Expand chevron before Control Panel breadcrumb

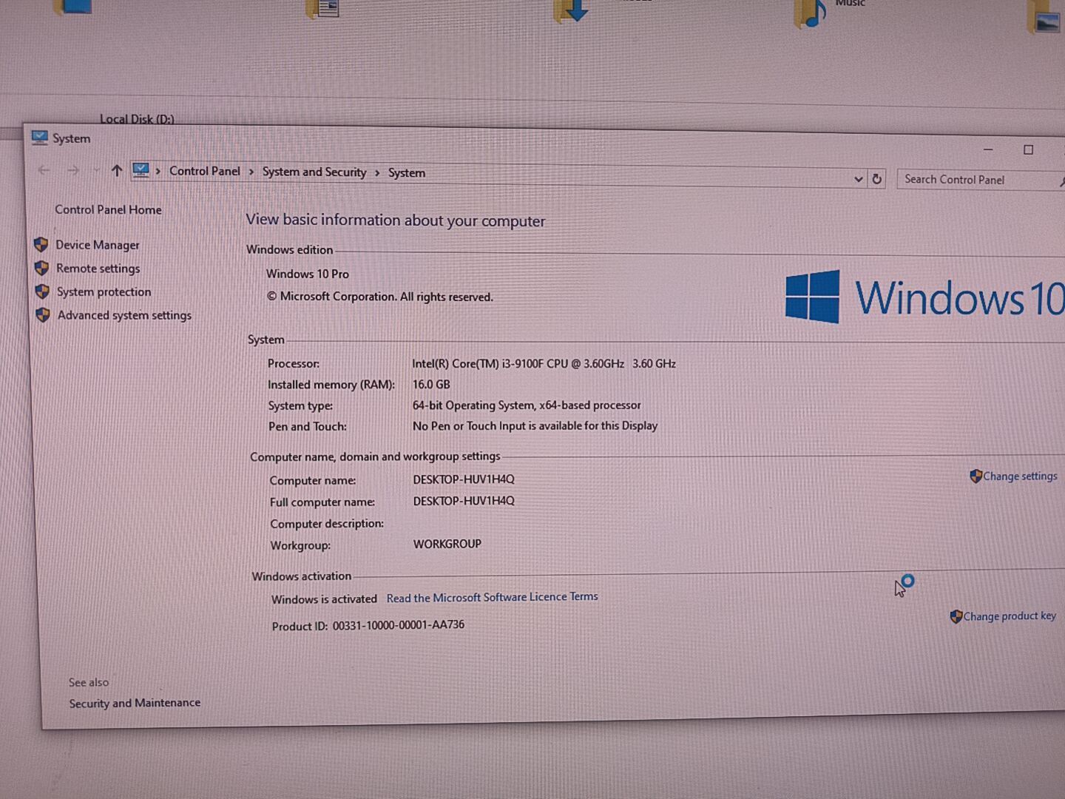point(158,171)
